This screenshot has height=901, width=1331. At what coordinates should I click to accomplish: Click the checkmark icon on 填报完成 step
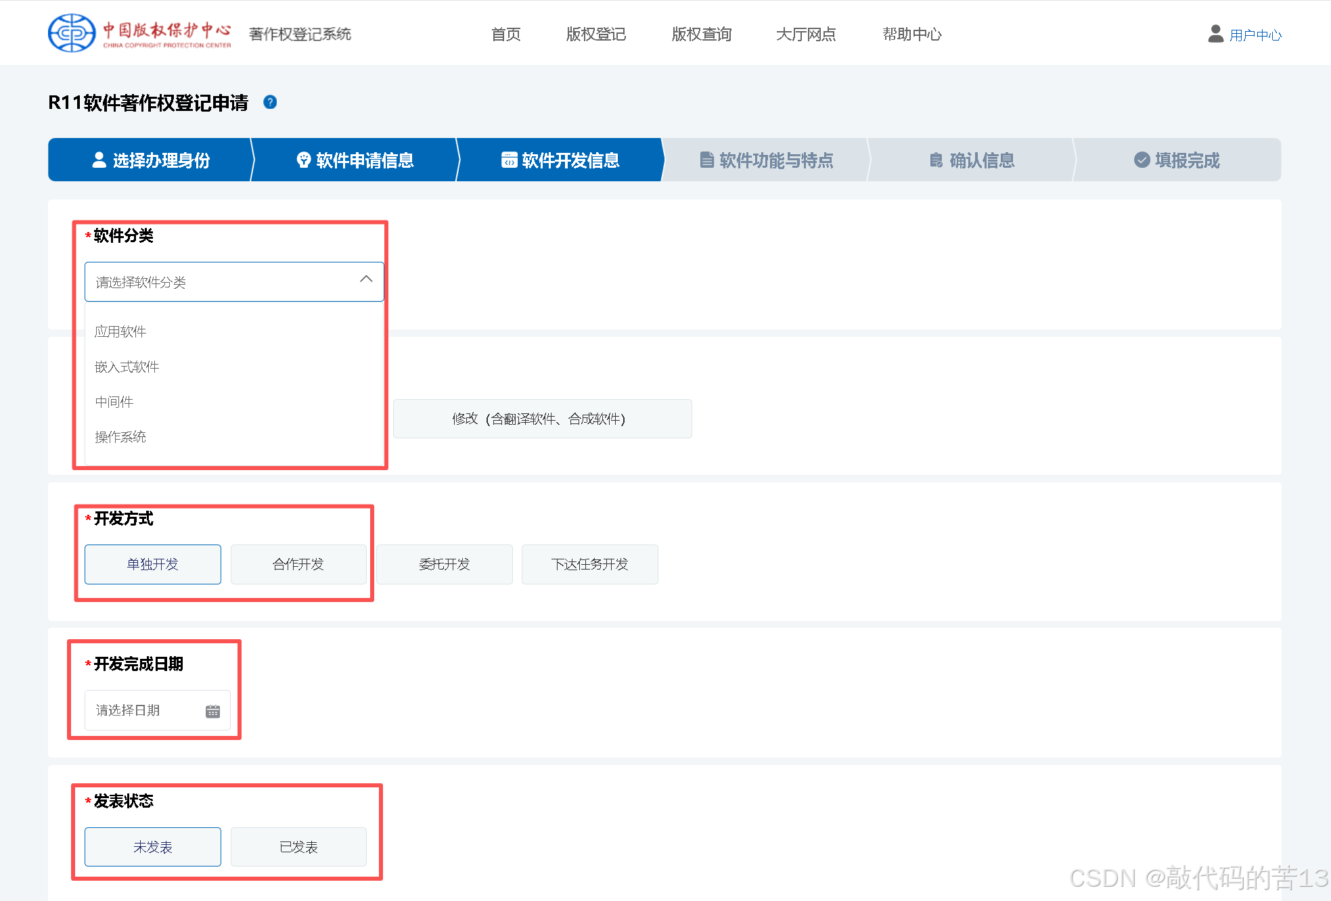click(1142, 160)
